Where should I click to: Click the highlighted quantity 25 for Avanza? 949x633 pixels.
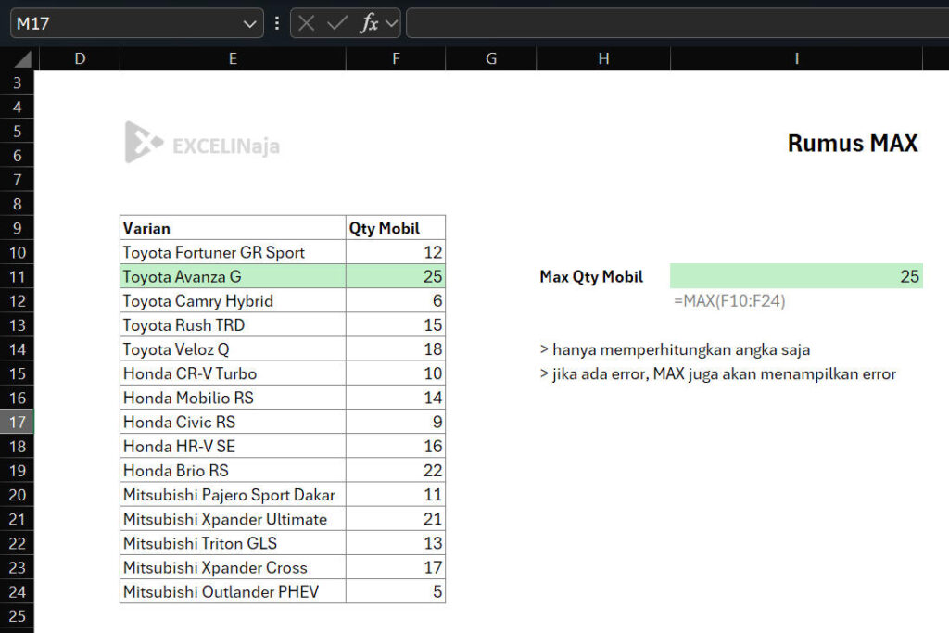pyautogui.click(x=396, y=276)
